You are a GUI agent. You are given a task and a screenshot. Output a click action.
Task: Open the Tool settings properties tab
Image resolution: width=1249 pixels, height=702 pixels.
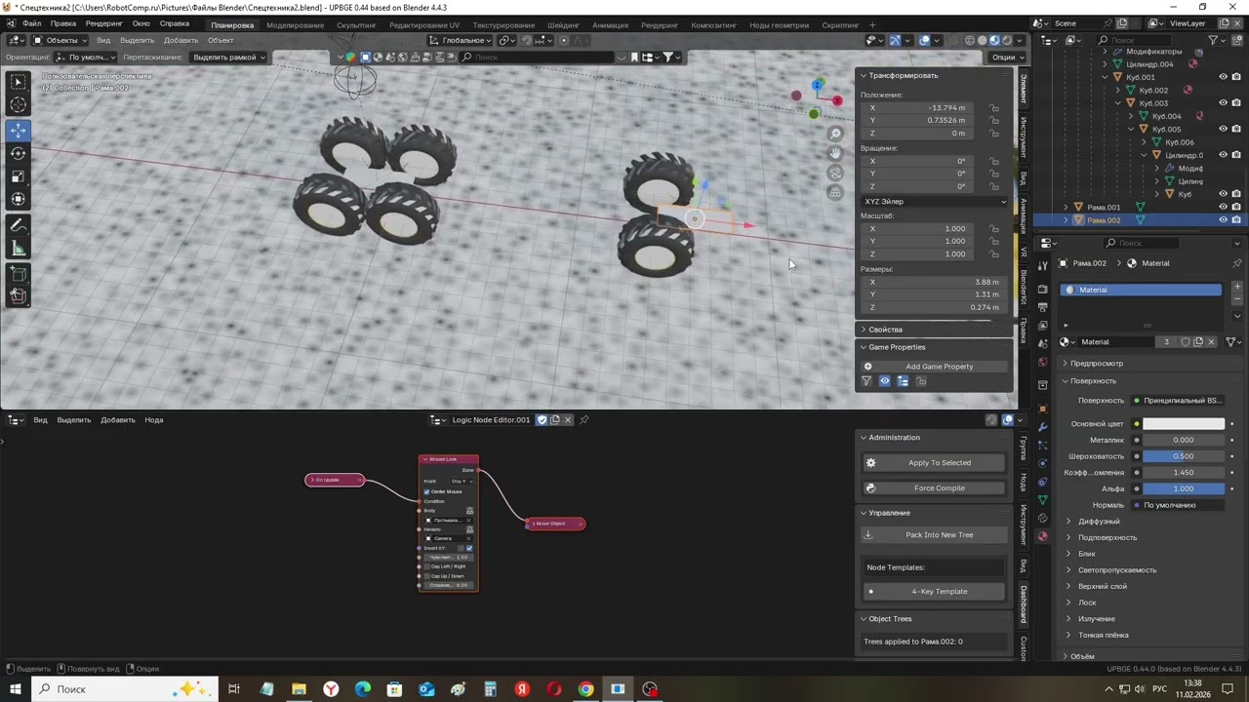click(1042, 263)
